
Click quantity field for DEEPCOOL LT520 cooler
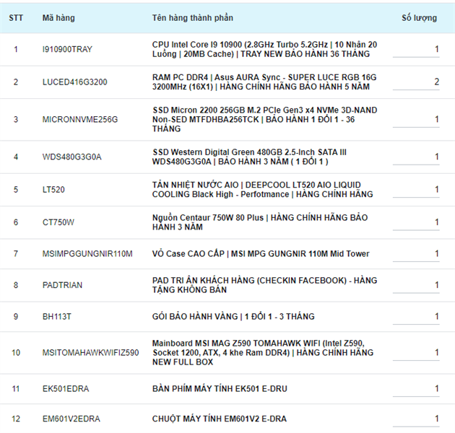(x=417, y=189)
